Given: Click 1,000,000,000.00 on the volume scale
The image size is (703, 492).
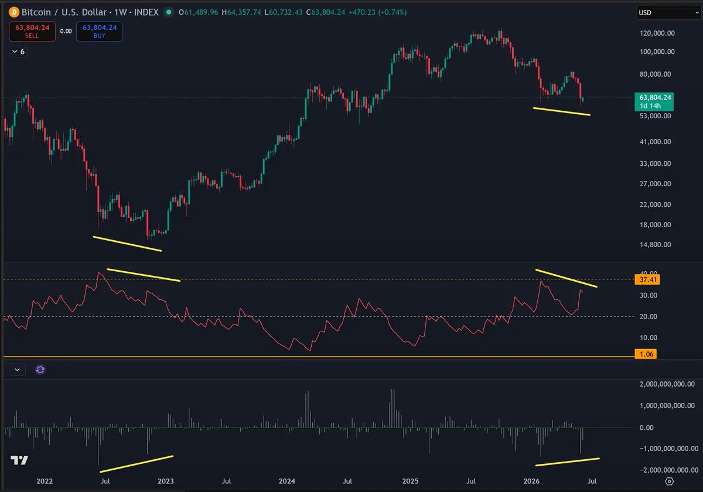Looking at the screenshot, I should pyautogui.click(x=668, y=405).
